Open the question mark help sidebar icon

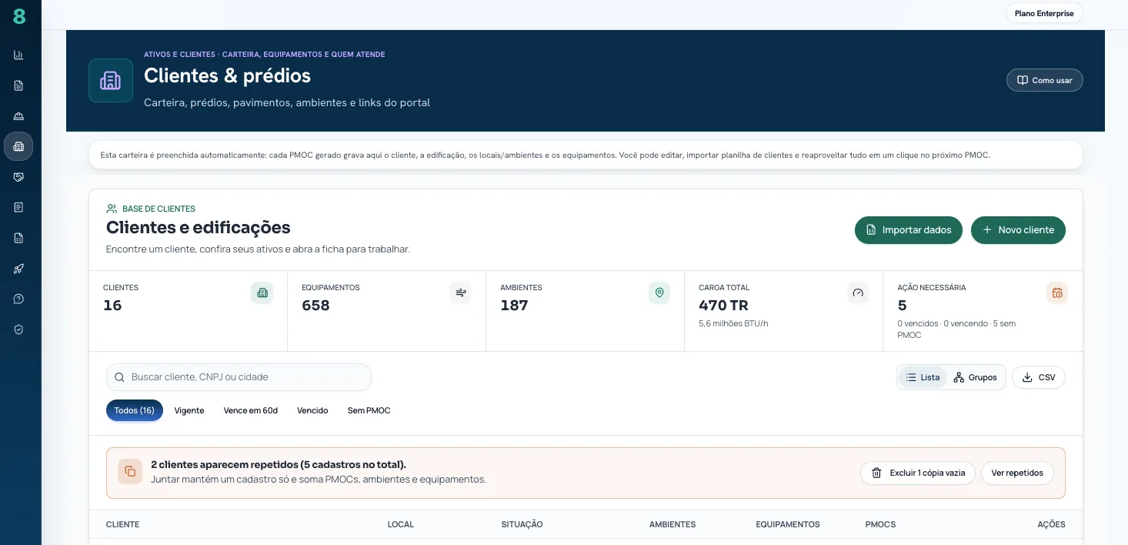click(x=18, y=299)
